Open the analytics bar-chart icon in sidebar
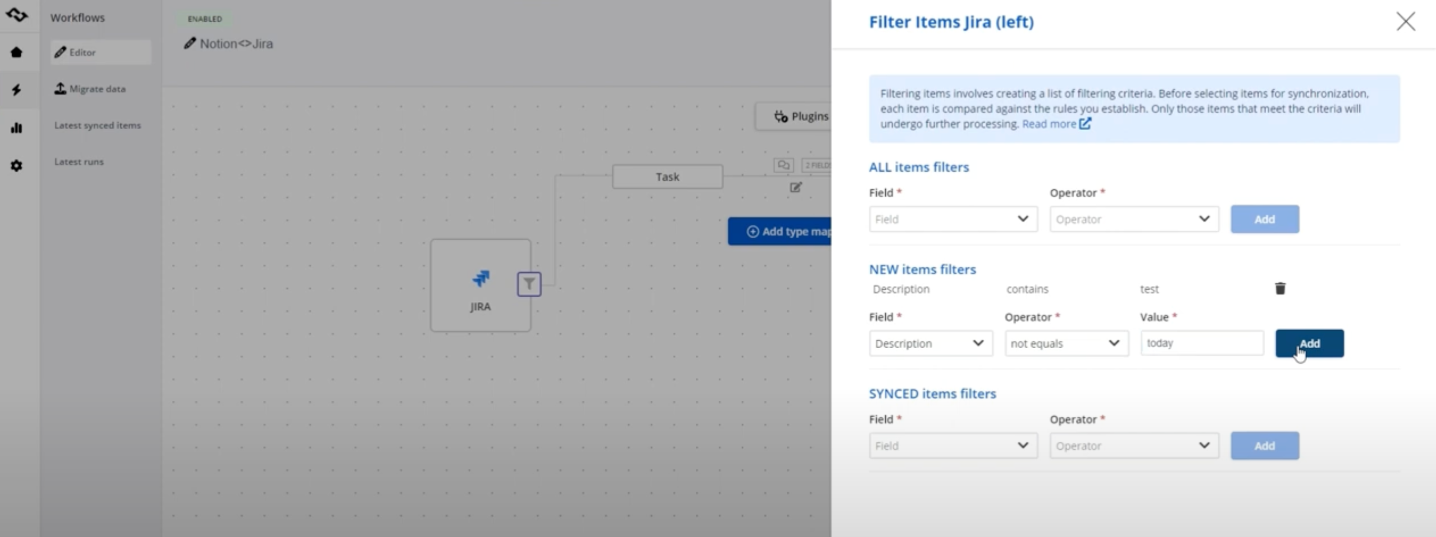The height and width of the screenshot is (537, 1436). pos(16,128)
